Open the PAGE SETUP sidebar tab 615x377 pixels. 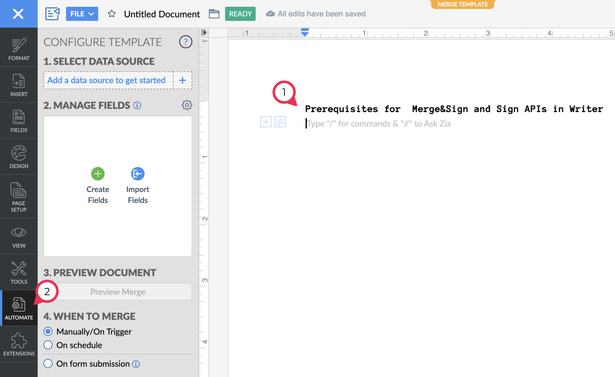click(19, 197)
